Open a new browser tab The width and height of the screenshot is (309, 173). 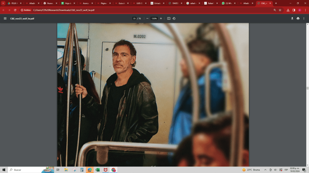point(276,3)
